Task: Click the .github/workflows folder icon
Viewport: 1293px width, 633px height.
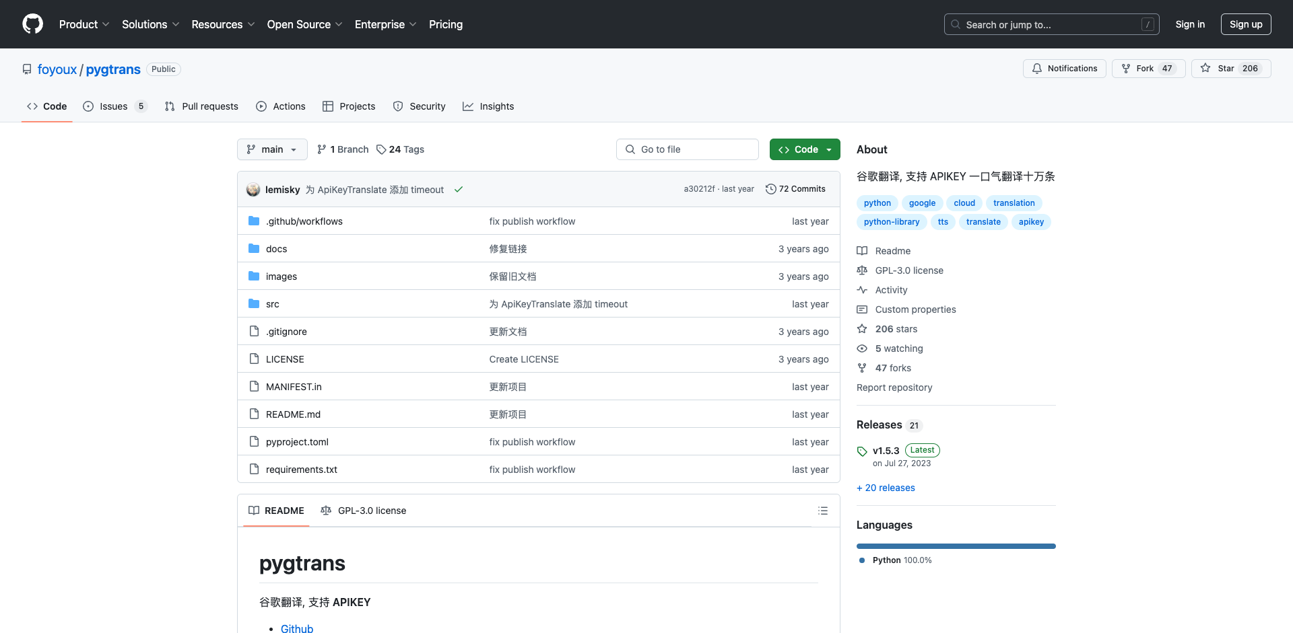Action: coord(254,221)
